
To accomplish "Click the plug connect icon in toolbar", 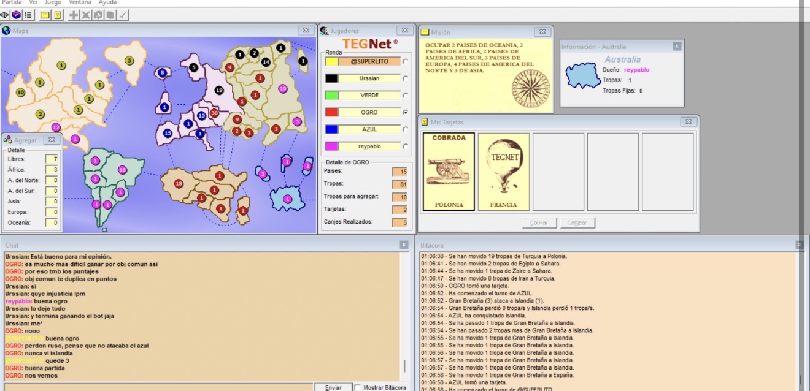I will (5, 15).
